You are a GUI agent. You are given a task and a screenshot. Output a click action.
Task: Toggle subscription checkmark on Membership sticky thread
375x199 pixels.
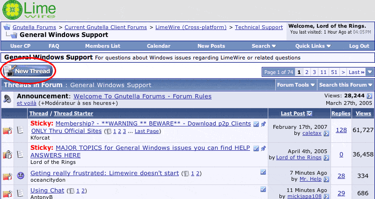(256, 124)
